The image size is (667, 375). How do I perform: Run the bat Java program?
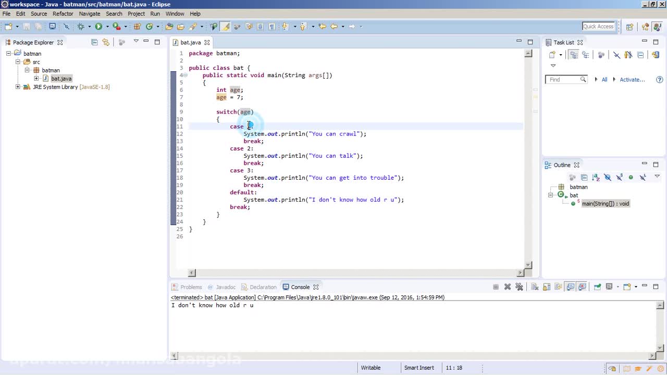coord(98,27)
